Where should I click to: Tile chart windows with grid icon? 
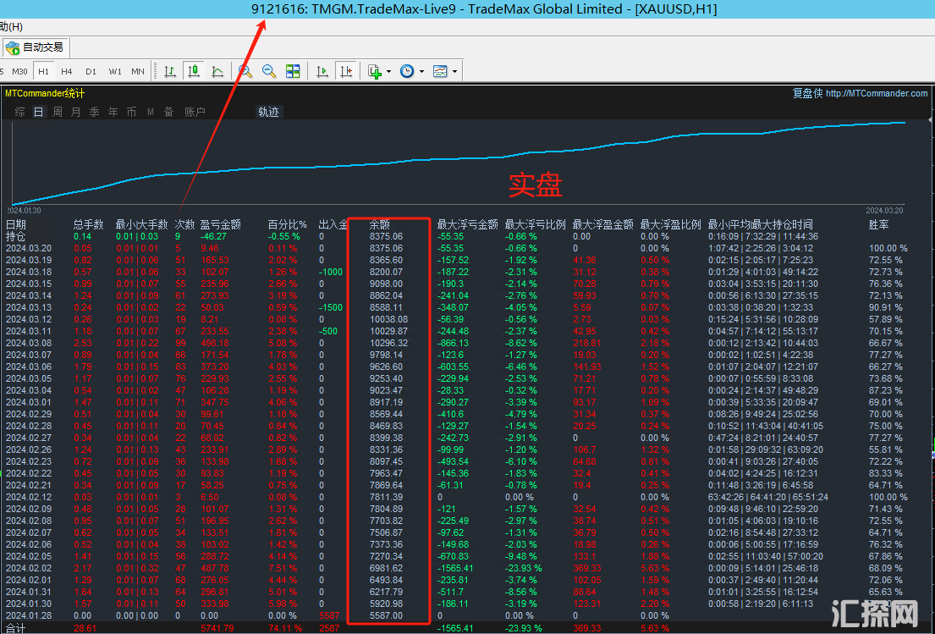click(293, 72)
